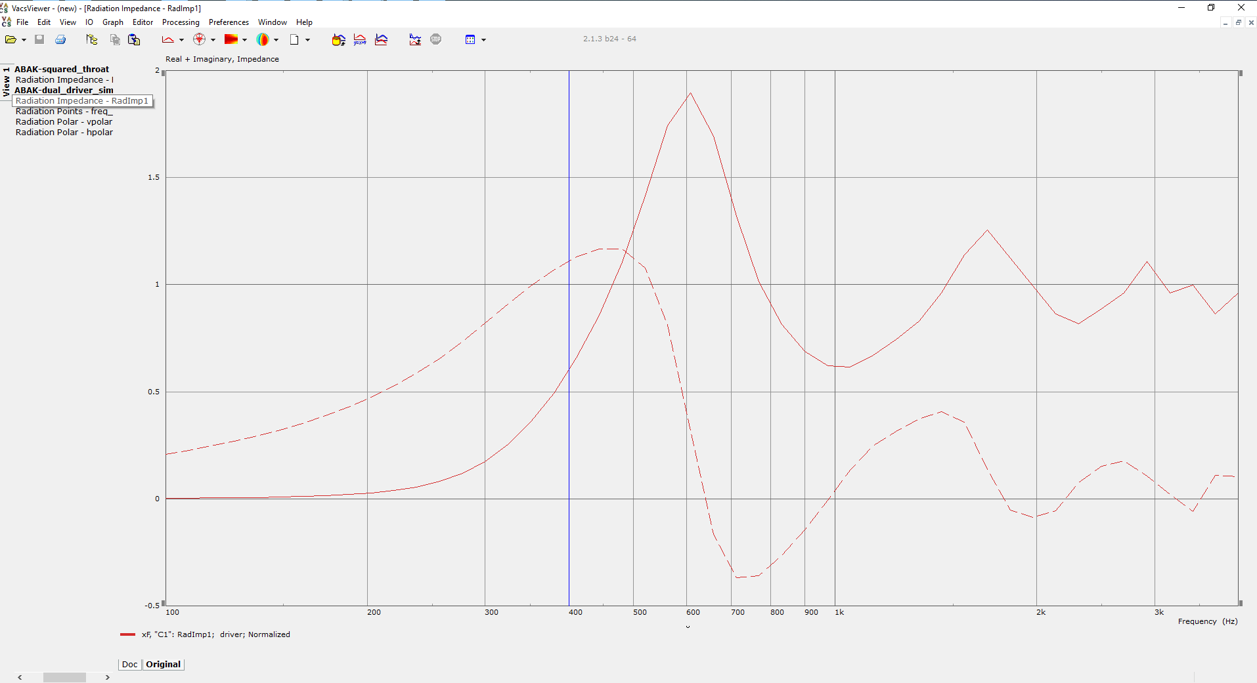Expand the window layout dropdown arrow
1257x683 pixels.
click(x=483, y=40)
